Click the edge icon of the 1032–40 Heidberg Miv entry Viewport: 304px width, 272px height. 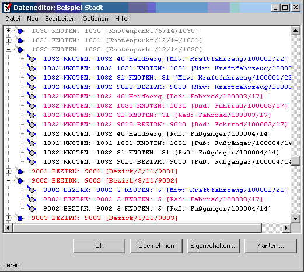(32, 58)
